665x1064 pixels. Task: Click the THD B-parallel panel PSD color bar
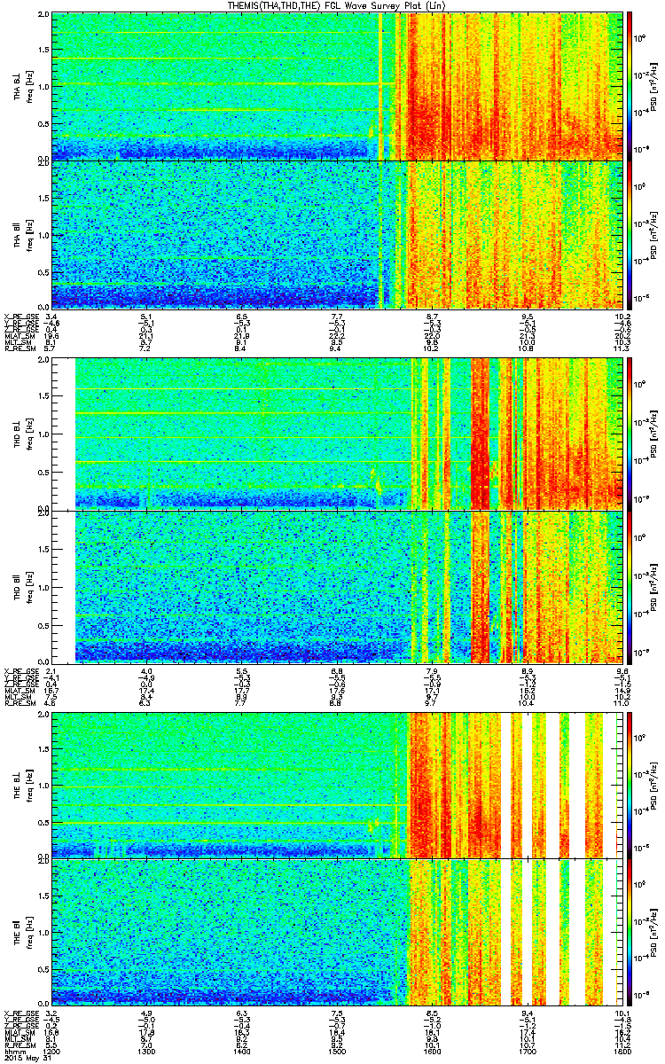click(x=630, y=587)
